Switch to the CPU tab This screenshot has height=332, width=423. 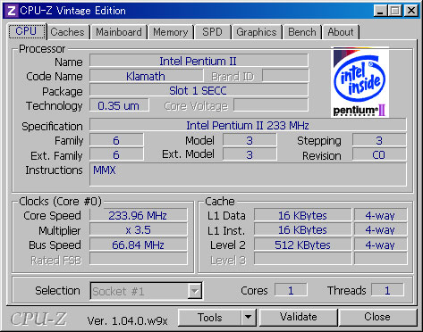(27, 31)
